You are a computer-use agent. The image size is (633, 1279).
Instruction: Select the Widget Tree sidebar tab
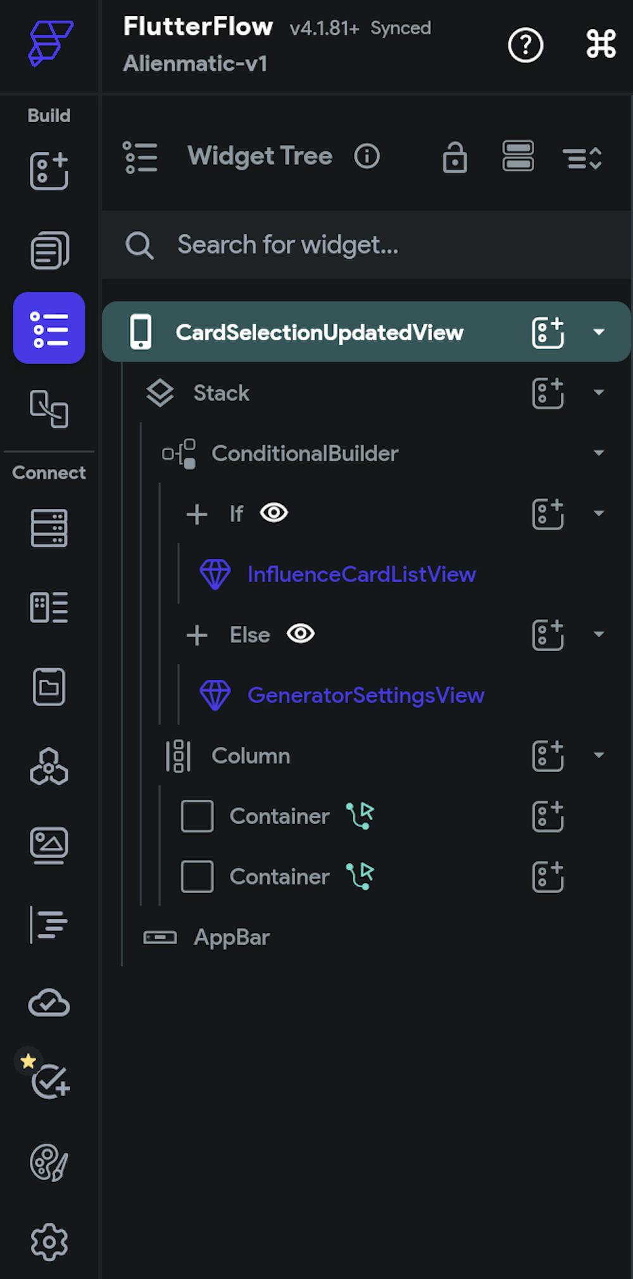point(49,328)
